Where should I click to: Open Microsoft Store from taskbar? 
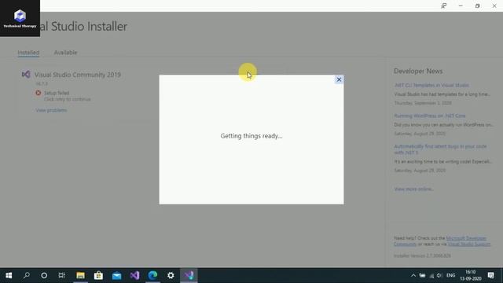[98, 275]
